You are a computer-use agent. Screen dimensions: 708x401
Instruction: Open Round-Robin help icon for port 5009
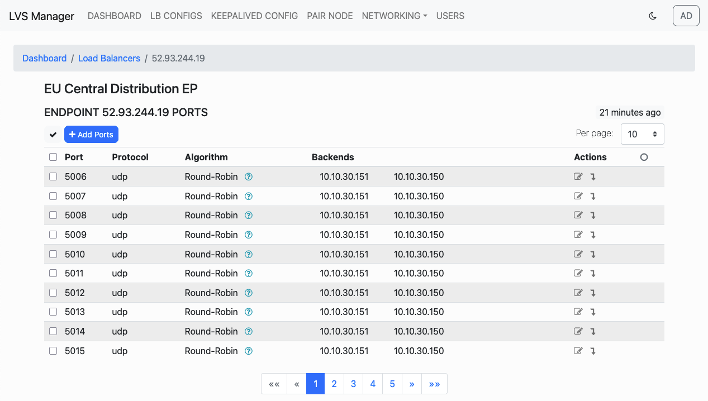tap(249, 235)
